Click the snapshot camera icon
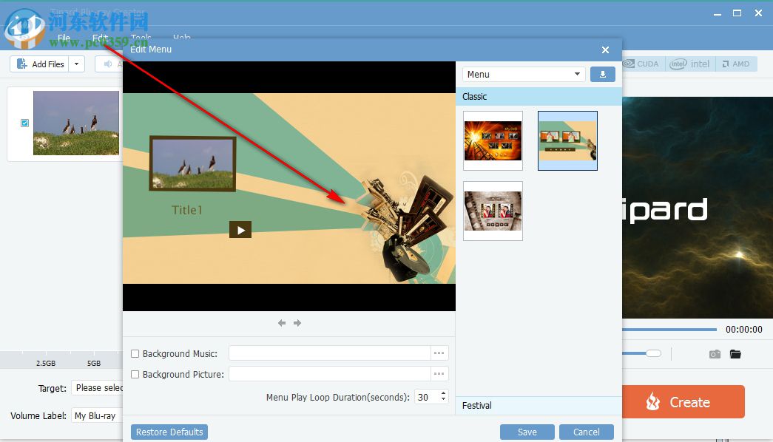Screen dimensions: 773x442 715,355
